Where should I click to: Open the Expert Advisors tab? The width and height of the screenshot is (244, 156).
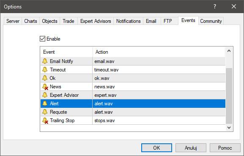coord(96,21)
